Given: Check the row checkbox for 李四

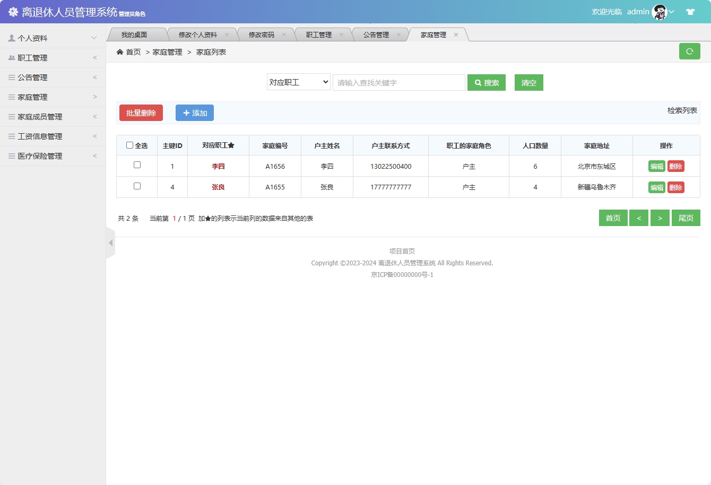Looking at the screenshot, I should (136, 166).
